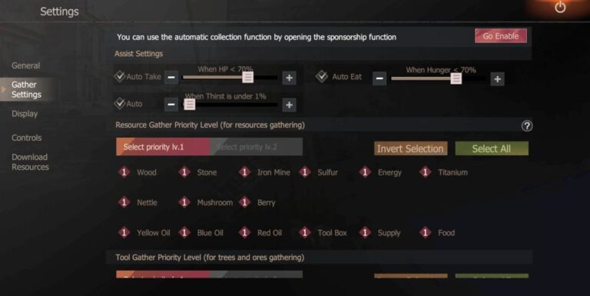The width and height of the screenshot is (590, 296).
Task: Toggle the Red Oil priority diamond icon
Action: point(244,232)
